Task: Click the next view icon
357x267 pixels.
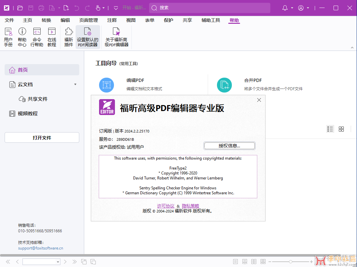Action: 93,261
